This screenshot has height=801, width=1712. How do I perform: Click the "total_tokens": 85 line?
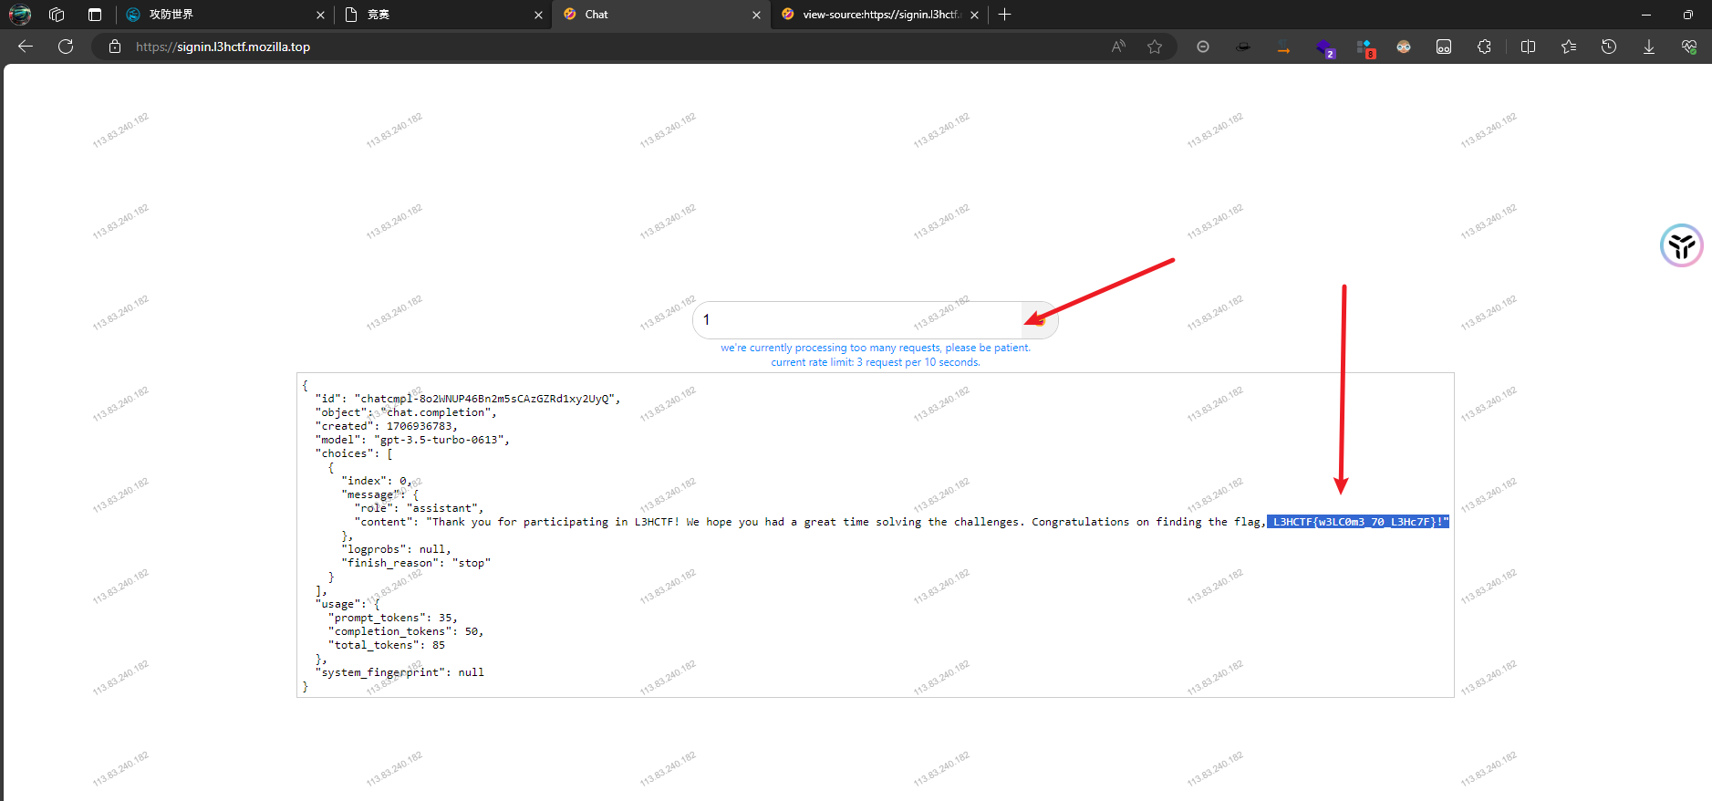pos(387,645)
